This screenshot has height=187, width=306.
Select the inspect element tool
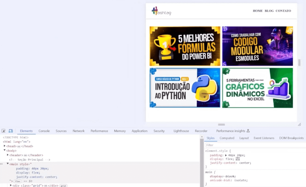(4, 131)
